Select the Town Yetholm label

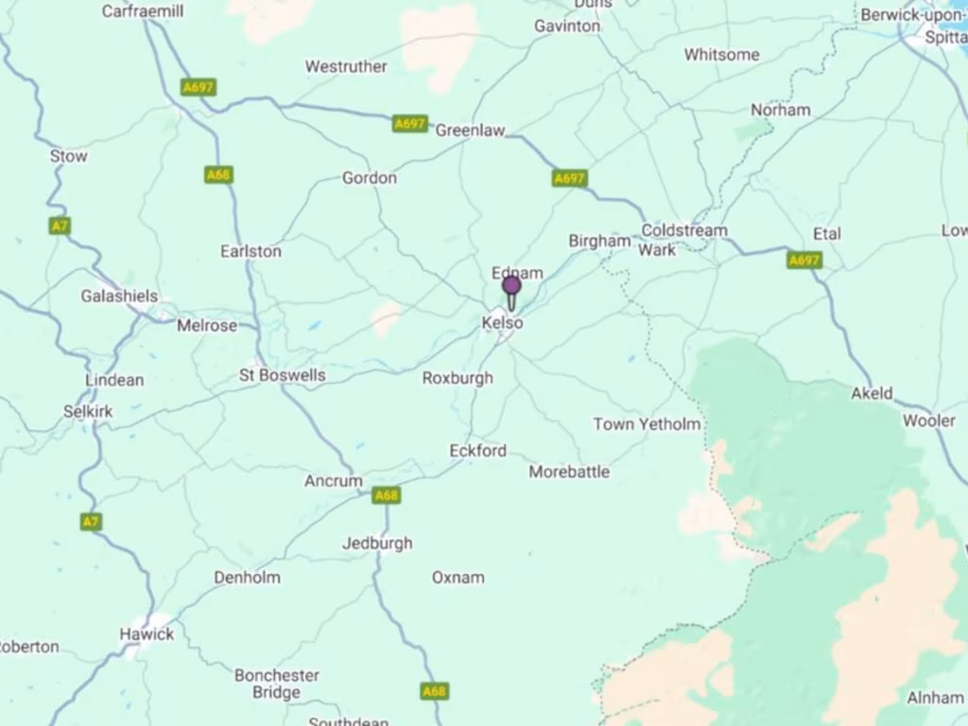647,424
